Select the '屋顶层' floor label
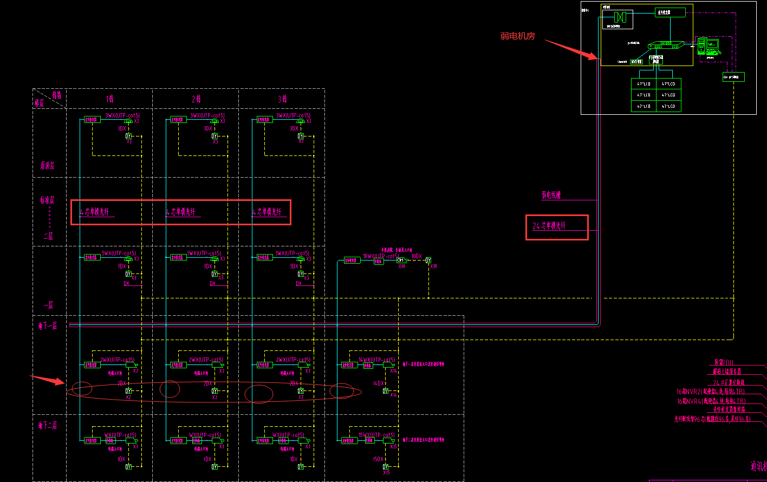 [x=47, y=165]
